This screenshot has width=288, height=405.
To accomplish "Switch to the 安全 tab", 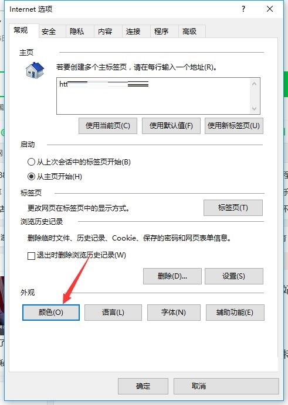I will point(48,32).
